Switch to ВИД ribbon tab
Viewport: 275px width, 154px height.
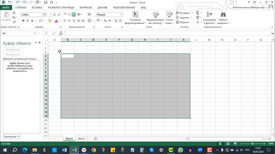143,8
